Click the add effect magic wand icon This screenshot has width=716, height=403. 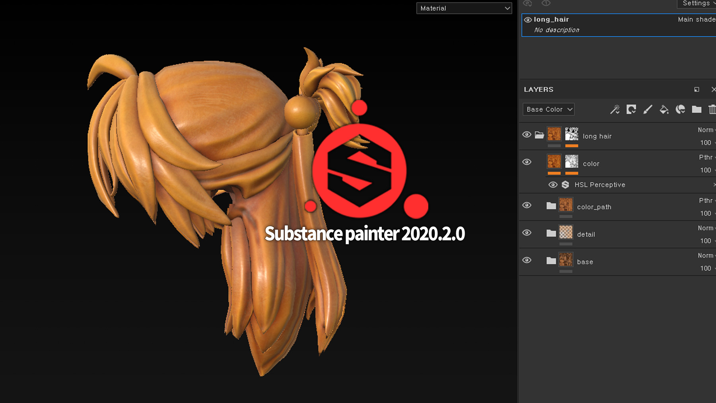click(615, 109)
